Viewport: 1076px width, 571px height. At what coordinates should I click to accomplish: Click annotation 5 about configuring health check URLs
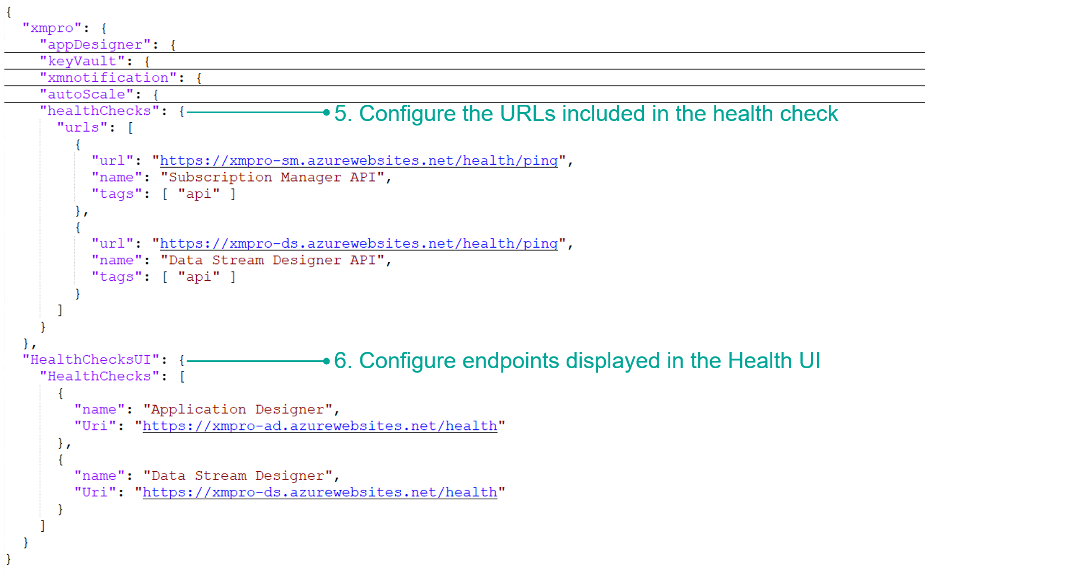coord(586,114)
